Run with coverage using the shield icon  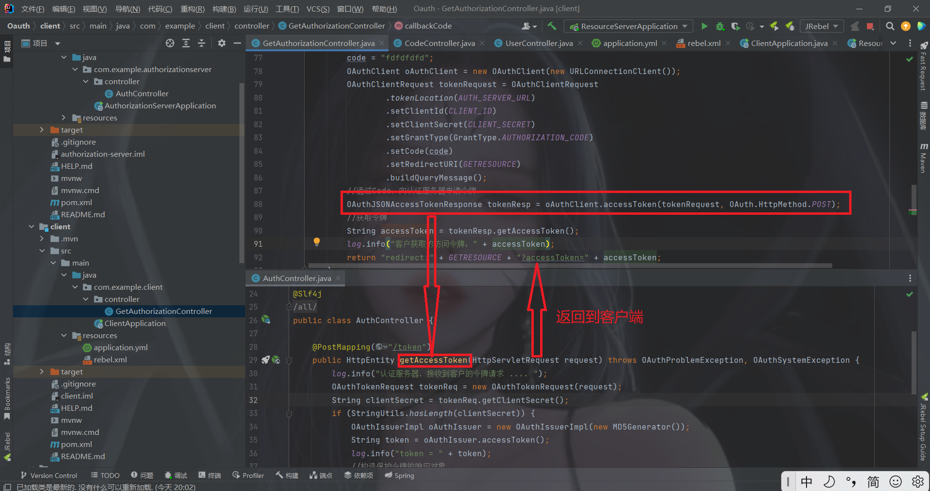[735, 26]
